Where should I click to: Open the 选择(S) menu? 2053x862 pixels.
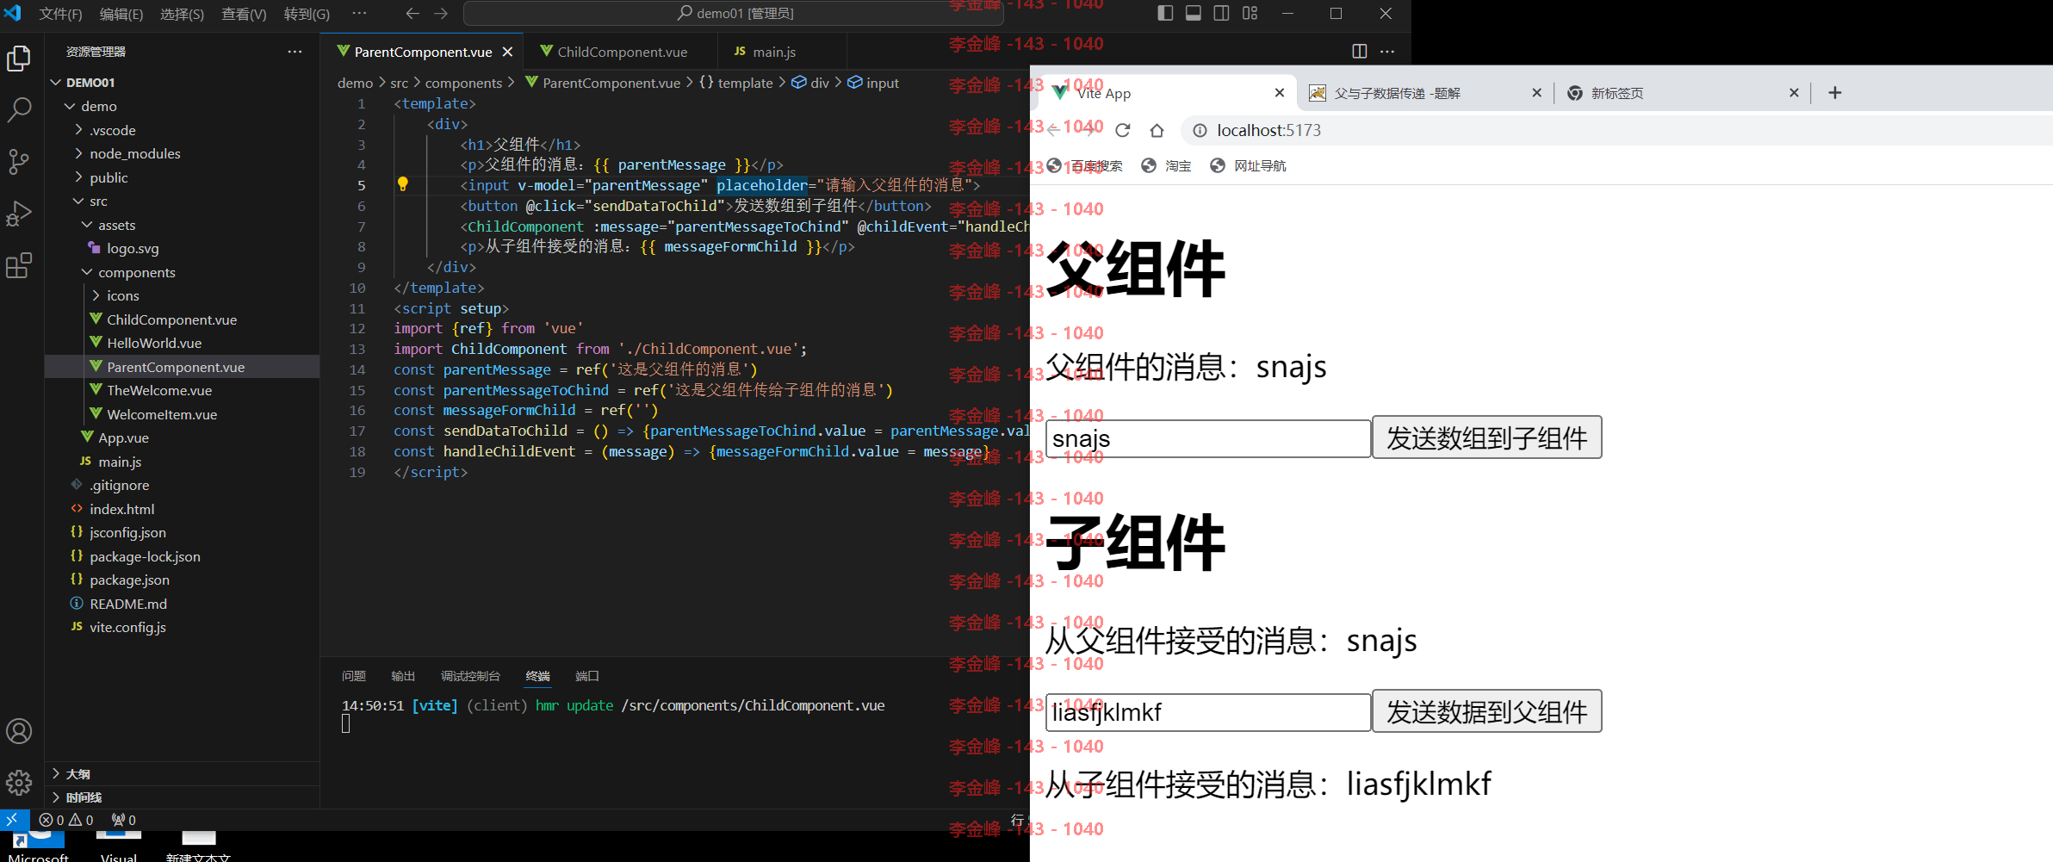[182, 14]
